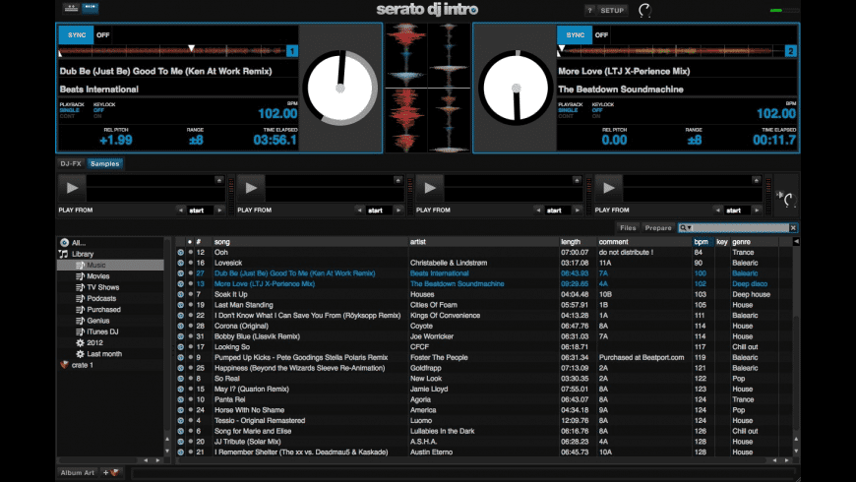Set deck 2 playback to CONT
This screenshot has width=856, height=482.
click(566, 116)
